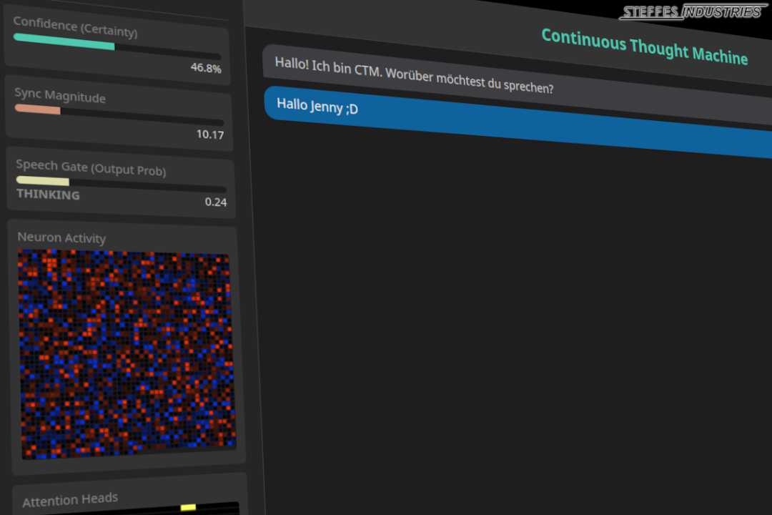Click the 'Speech Gate (Output Prob)' heading

pyautogui.click(x=91, y=167)
